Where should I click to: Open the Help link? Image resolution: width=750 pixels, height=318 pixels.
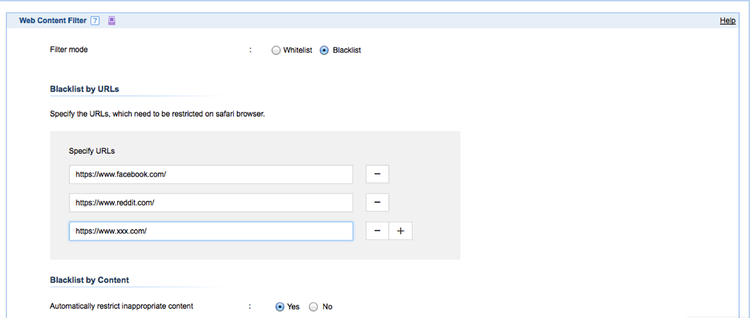[x=727, y=20]
